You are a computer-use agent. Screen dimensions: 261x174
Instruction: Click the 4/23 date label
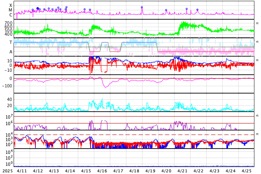(x=214, y=171)
